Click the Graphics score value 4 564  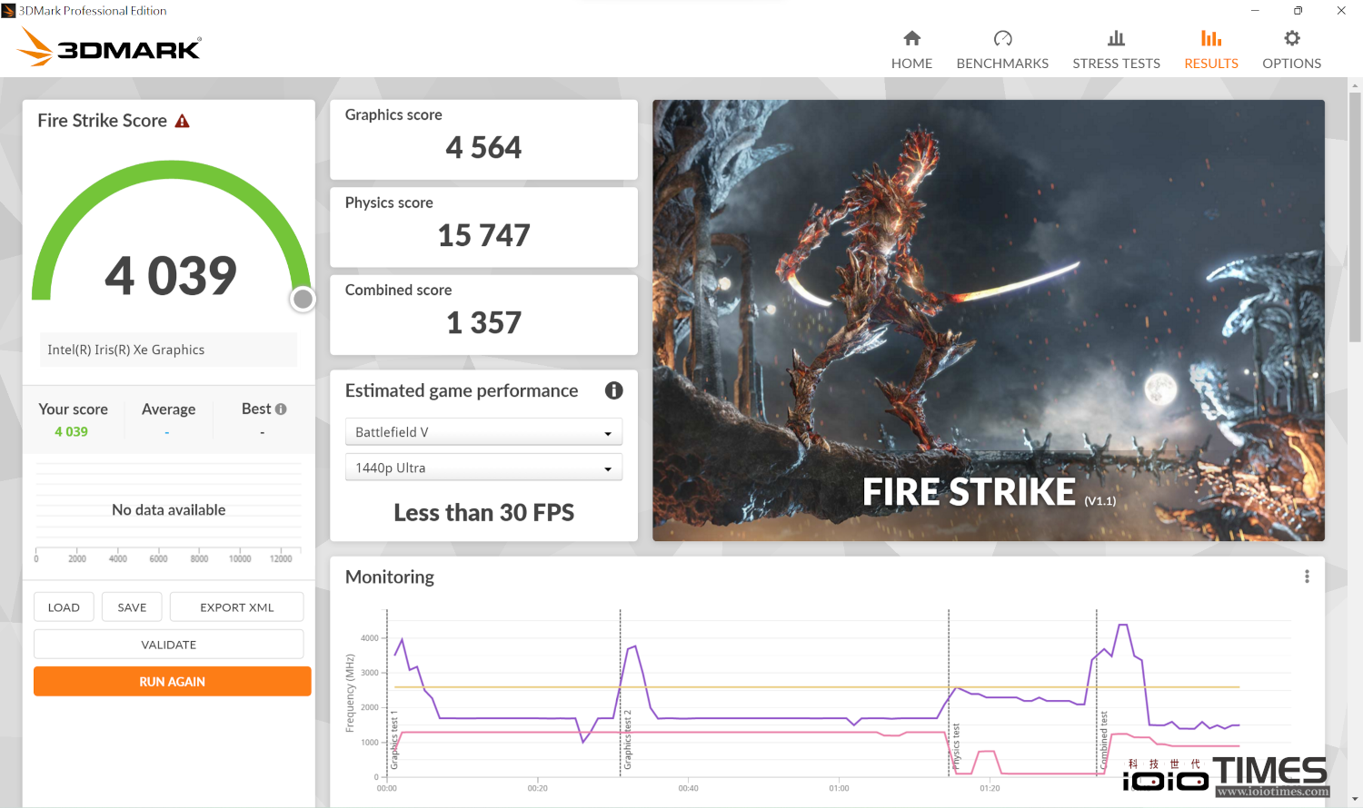(483, 147)
